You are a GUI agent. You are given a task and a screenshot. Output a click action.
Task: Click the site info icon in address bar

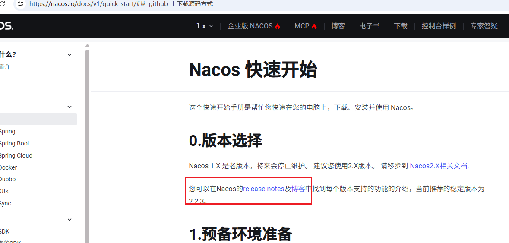click(x=20, y=4)
